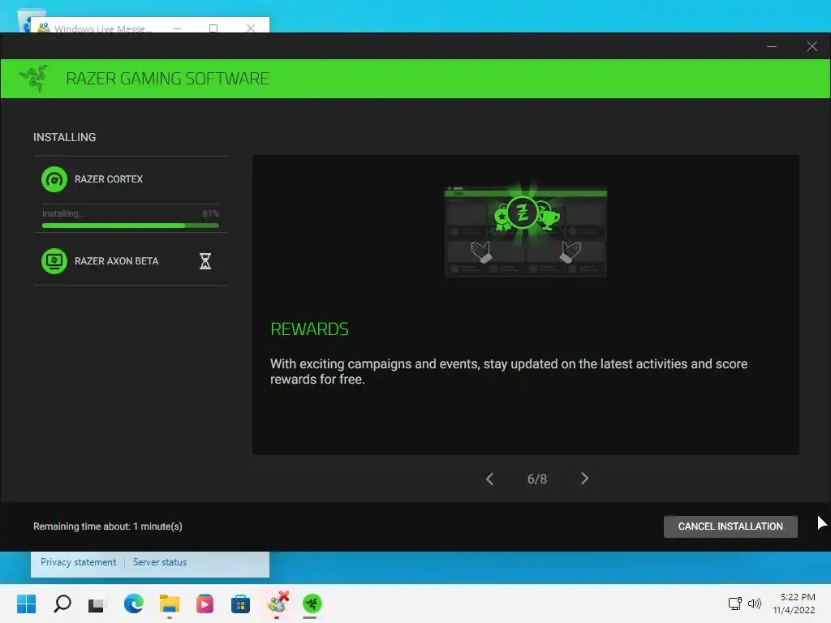Open Server status link in Messenger window
This screenshot has width=831, height=623.
160,562
